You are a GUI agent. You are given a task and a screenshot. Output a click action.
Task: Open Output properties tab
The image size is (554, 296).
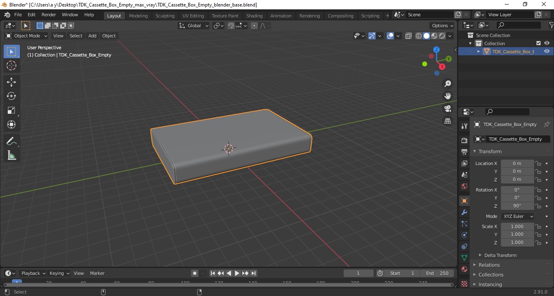(464, 152)
